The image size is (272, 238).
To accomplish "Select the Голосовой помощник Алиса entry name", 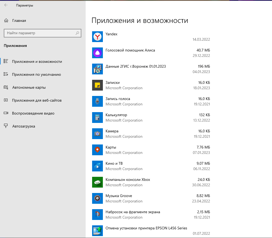I will [130, 50].
